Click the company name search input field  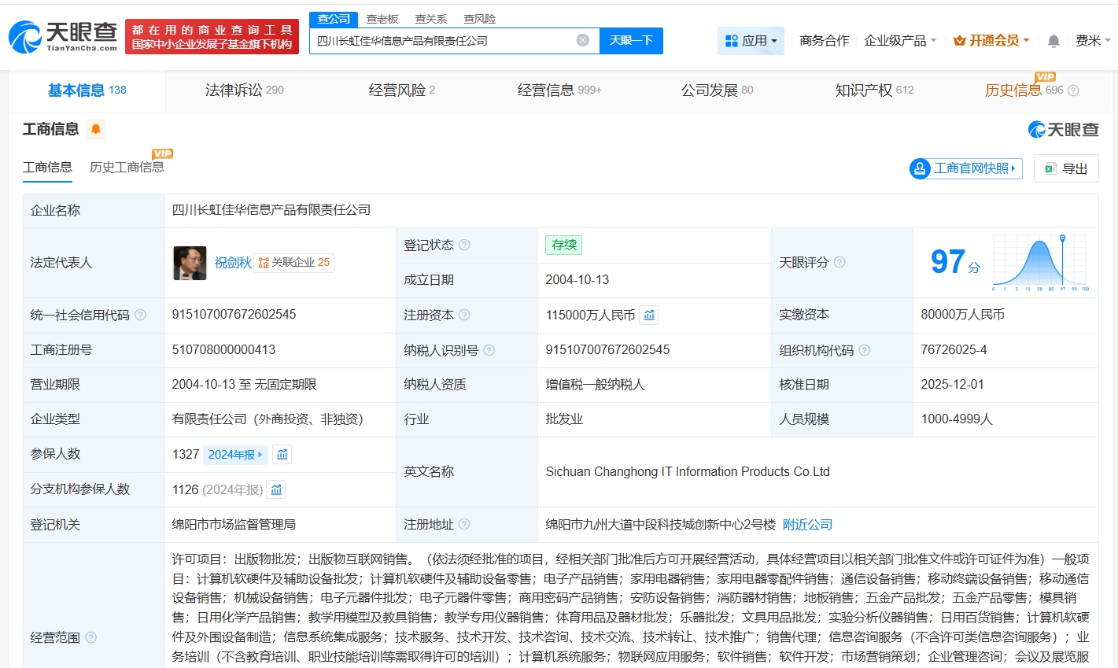(x=441, y=41)
